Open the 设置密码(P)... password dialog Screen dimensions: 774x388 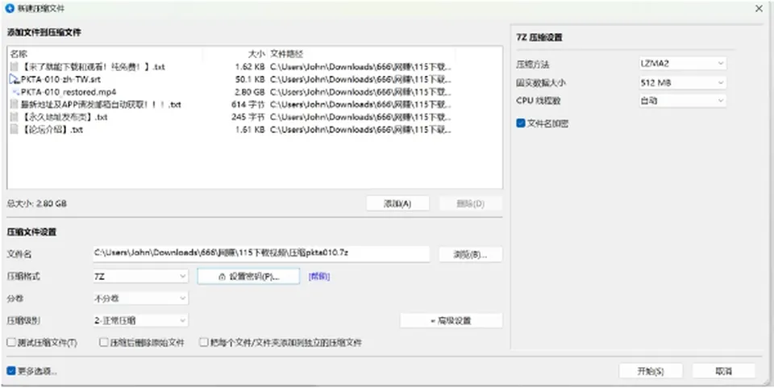click(x=249, y=277)
